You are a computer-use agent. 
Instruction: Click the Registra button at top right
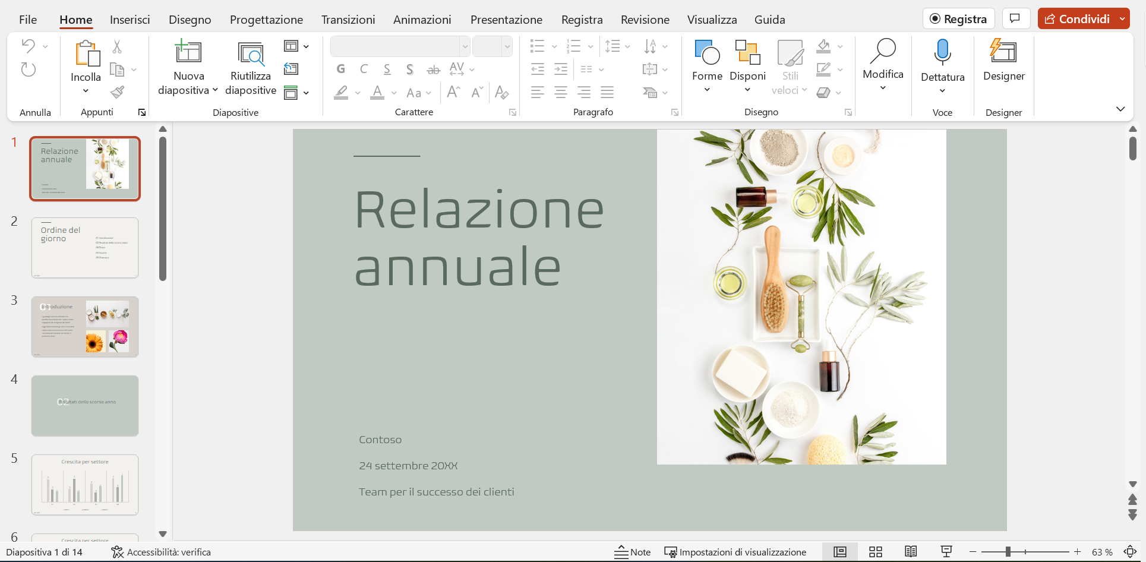click(x=958, y=18)
